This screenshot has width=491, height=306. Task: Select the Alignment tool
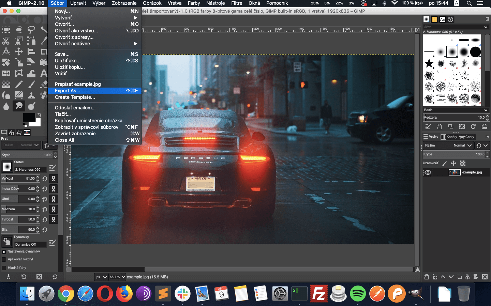pos(31,51)
